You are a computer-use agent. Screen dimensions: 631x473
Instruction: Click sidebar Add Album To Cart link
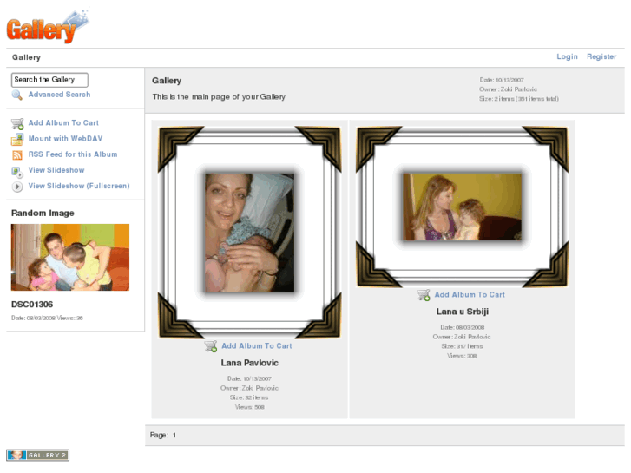click(x=63, y=122)
